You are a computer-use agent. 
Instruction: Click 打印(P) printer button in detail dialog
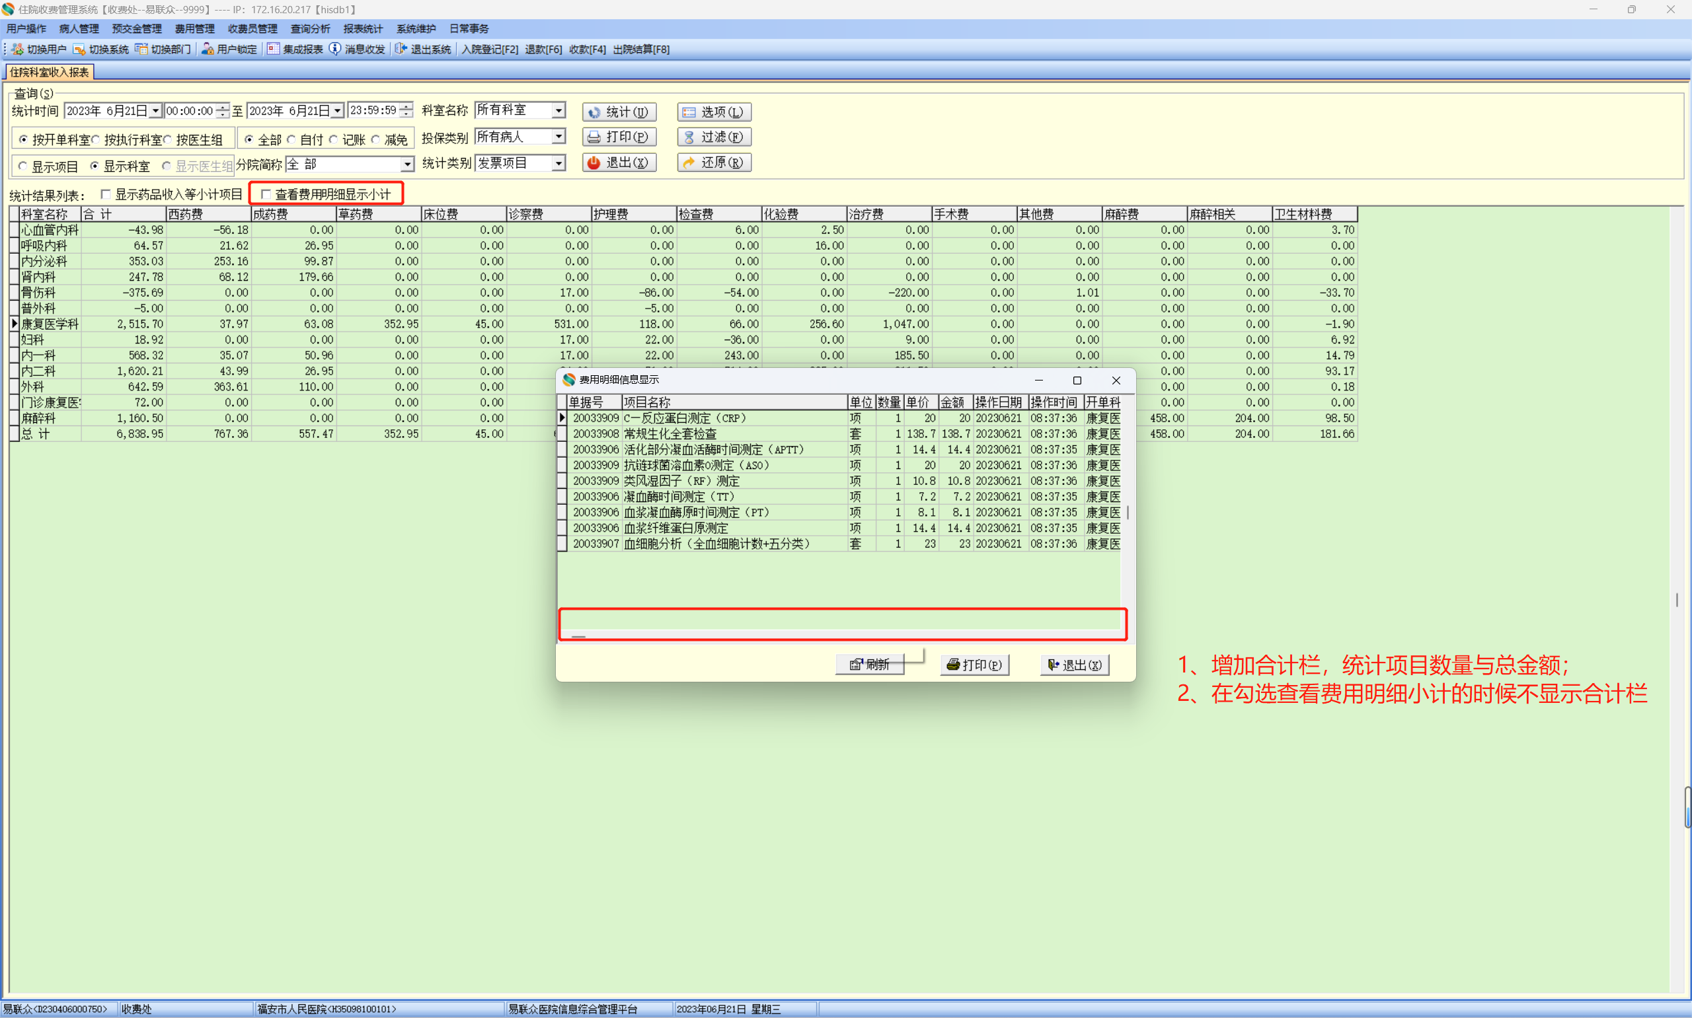click(974, 665)
